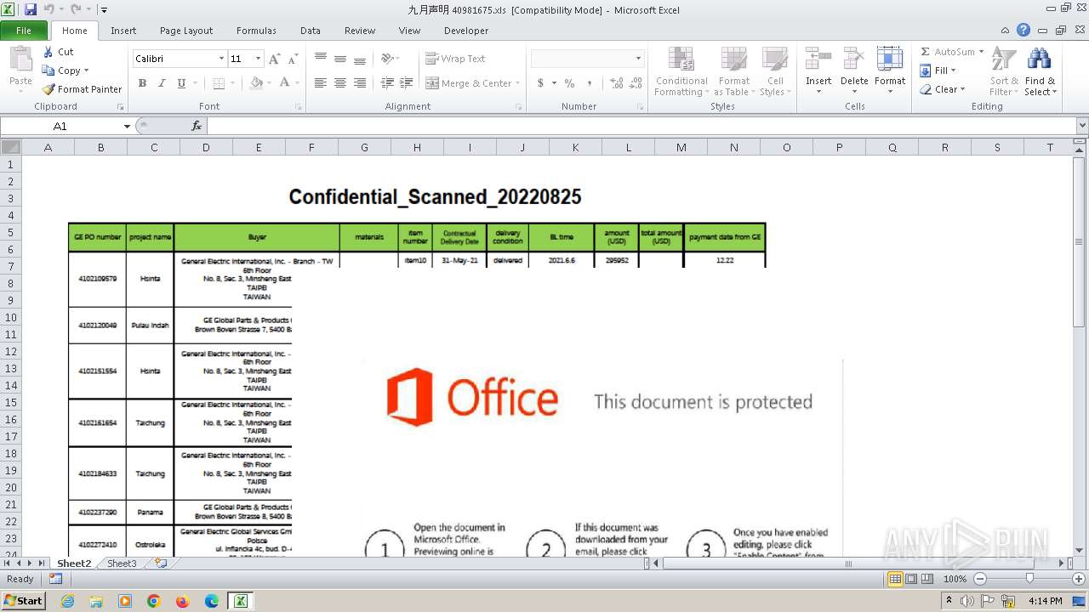
Task: Click the Wrap Text button
Action: [455, 59]
